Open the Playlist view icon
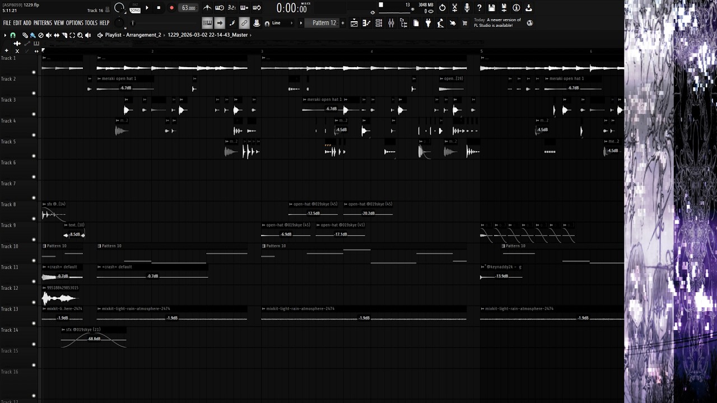717x403 pixels. (x=354, y=23)
